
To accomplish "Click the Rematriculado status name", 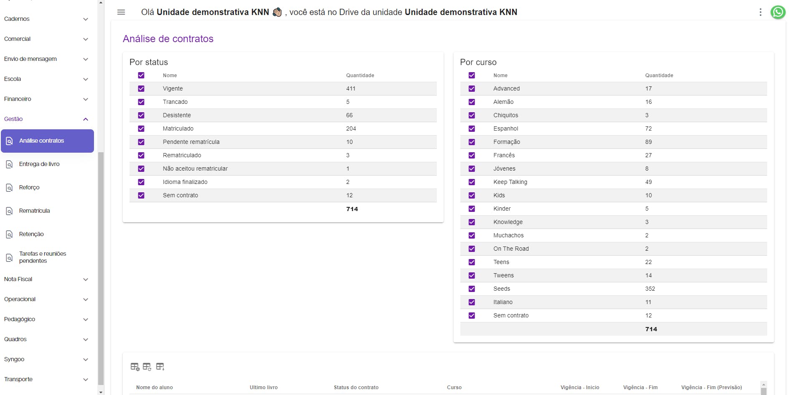I will tap(182, 155).
